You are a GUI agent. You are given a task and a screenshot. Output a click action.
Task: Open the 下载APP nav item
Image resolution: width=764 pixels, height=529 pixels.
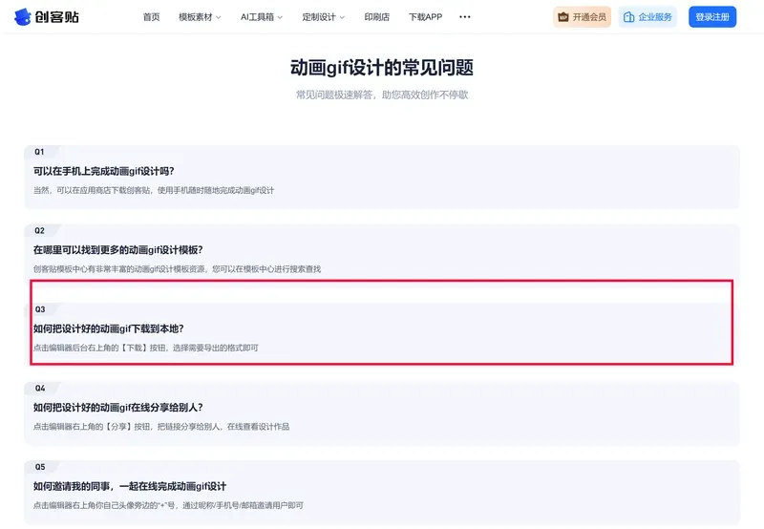pyautogui.click(x=425, y=17)
